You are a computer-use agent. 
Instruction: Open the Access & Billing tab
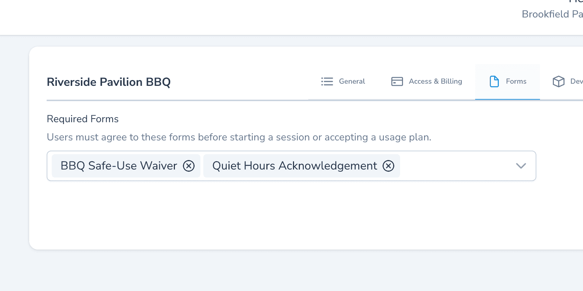(427, 81)
